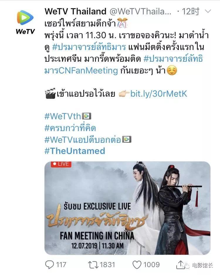Tap the reply speech bubble icon
This screenshot has height=275, width=220.
pos(49,264)
